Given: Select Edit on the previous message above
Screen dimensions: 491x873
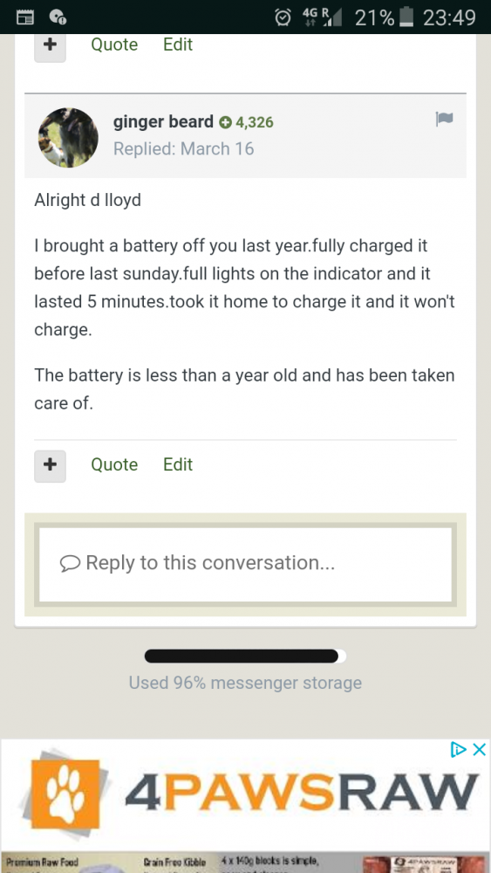Looking at the screenshot, I should (178, 45).
